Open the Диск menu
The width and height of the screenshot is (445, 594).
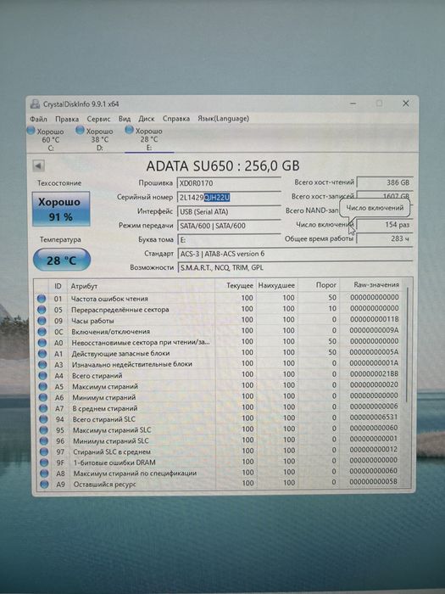(147, 119)
